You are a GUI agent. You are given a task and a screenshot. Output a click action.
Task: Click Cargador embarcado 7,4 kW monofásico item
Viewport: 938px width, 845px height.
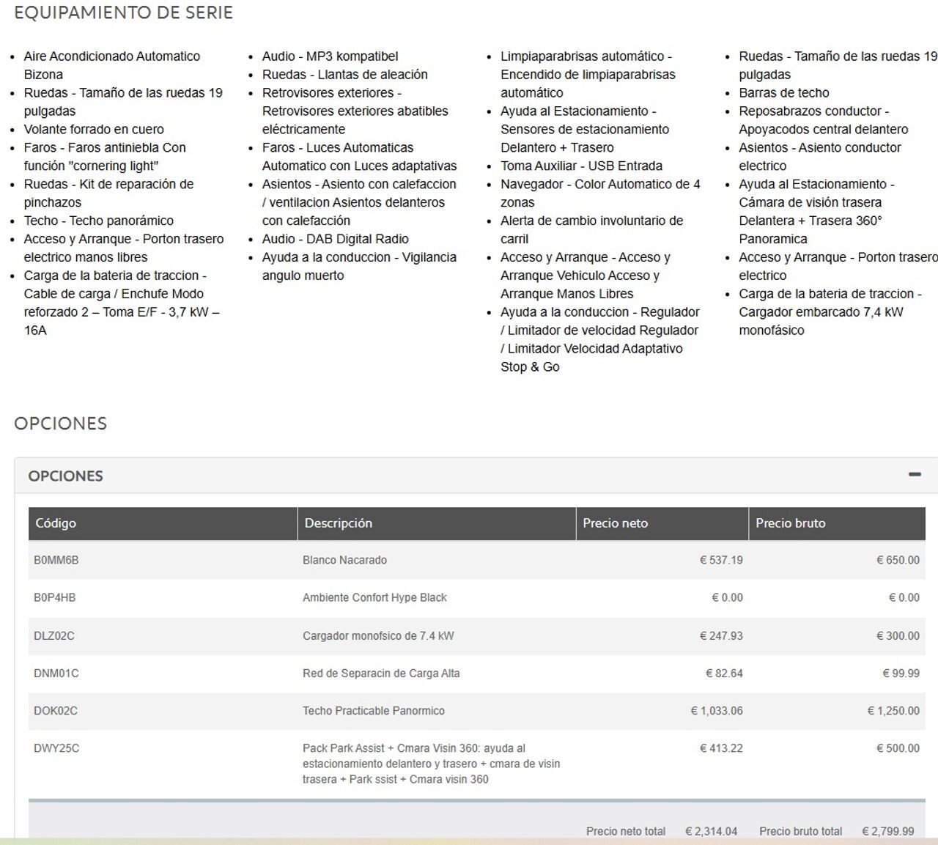[x=830, y=312]
